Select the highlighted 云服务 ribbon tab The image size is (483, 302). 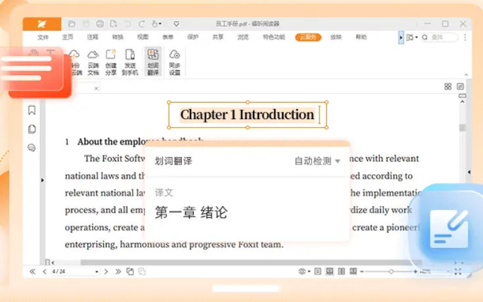[308, 37]
